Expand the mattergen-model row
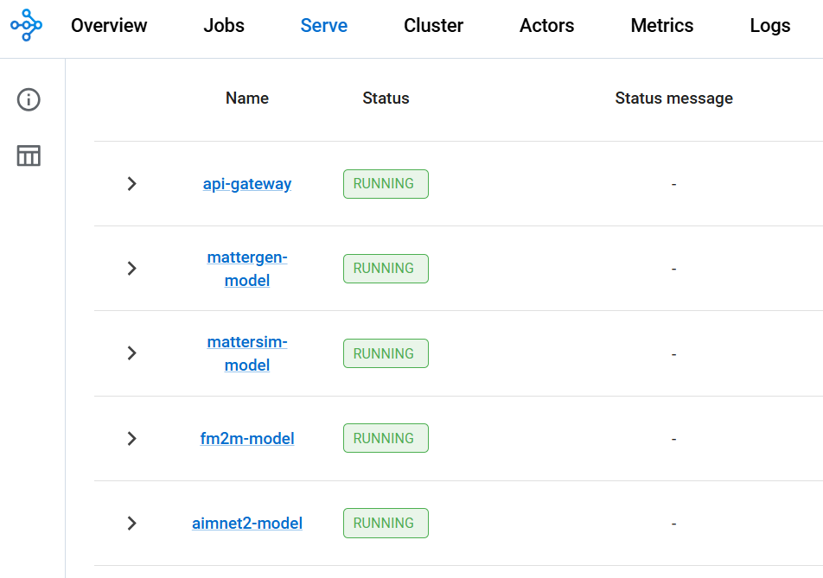This screenshot has width=823, height=578. pos(131,269)
